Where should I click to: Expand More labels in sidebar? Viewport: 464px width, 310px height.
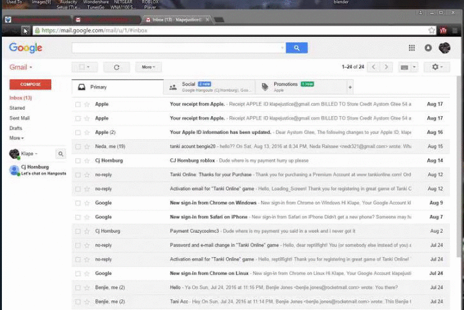point(16,138)
